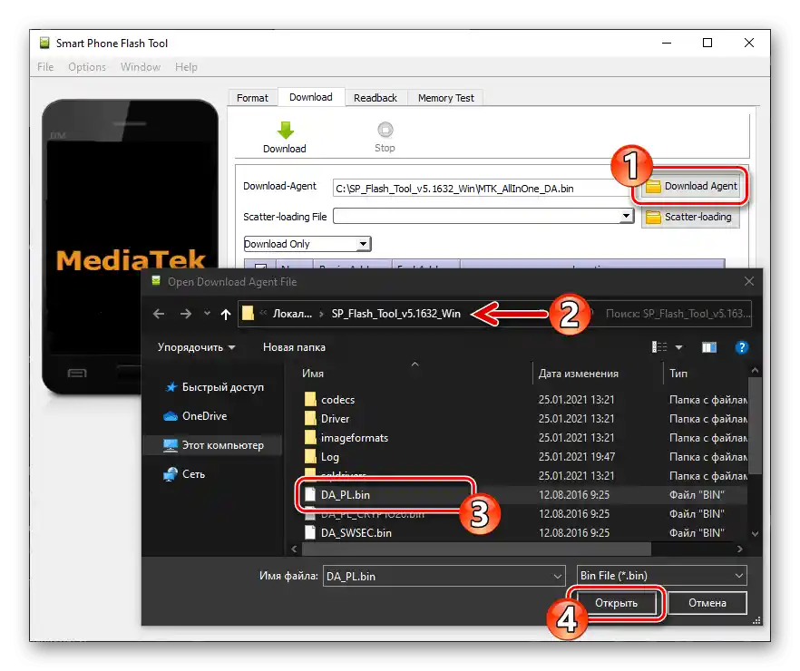Select the Driver folder
This screenshot has width=800, height=671.
[335, 419]
